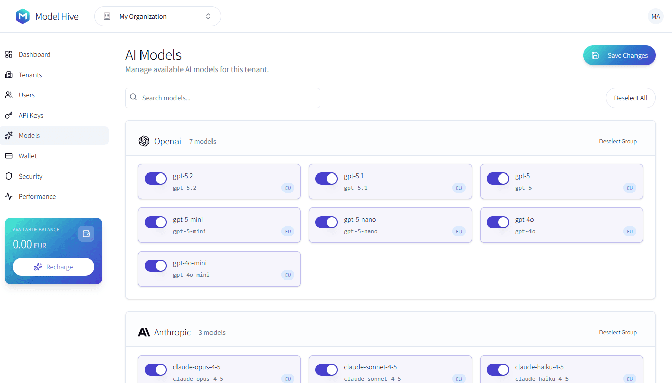Click the OpenAI provider logo
The image size is (672, 383).
(144, 141)
